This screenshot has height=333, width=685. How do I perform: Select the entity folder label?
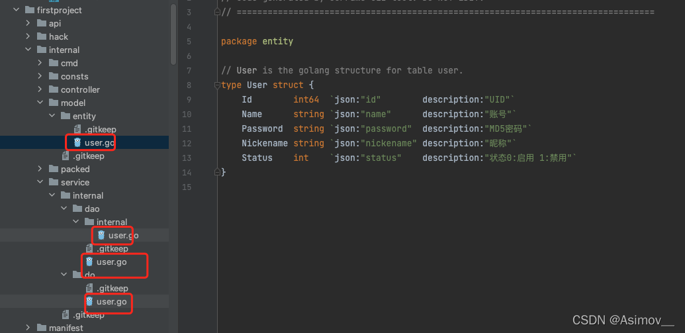(x=84, y=116)
